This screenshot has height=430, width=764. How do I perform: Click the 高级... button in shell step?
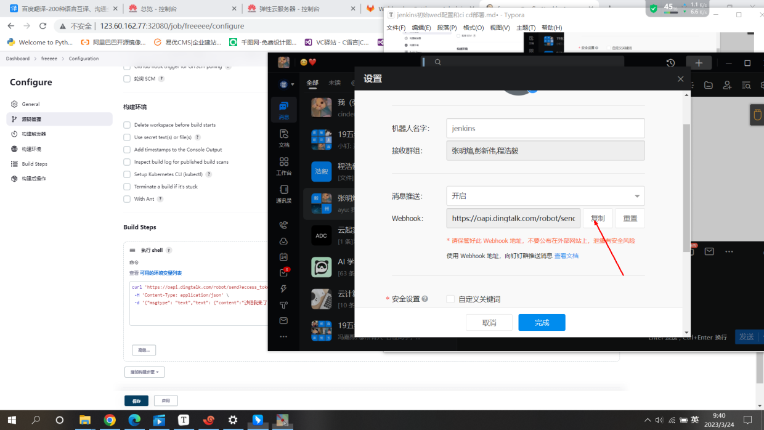[x=144, y=350]
